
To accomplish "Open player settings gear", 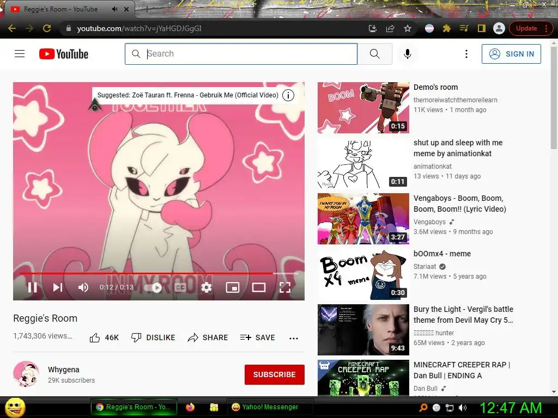I will tap(207, 287).
